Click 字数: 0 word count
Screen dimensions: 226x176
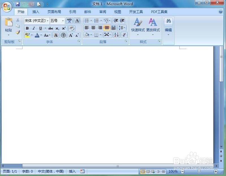coord(27,171)
